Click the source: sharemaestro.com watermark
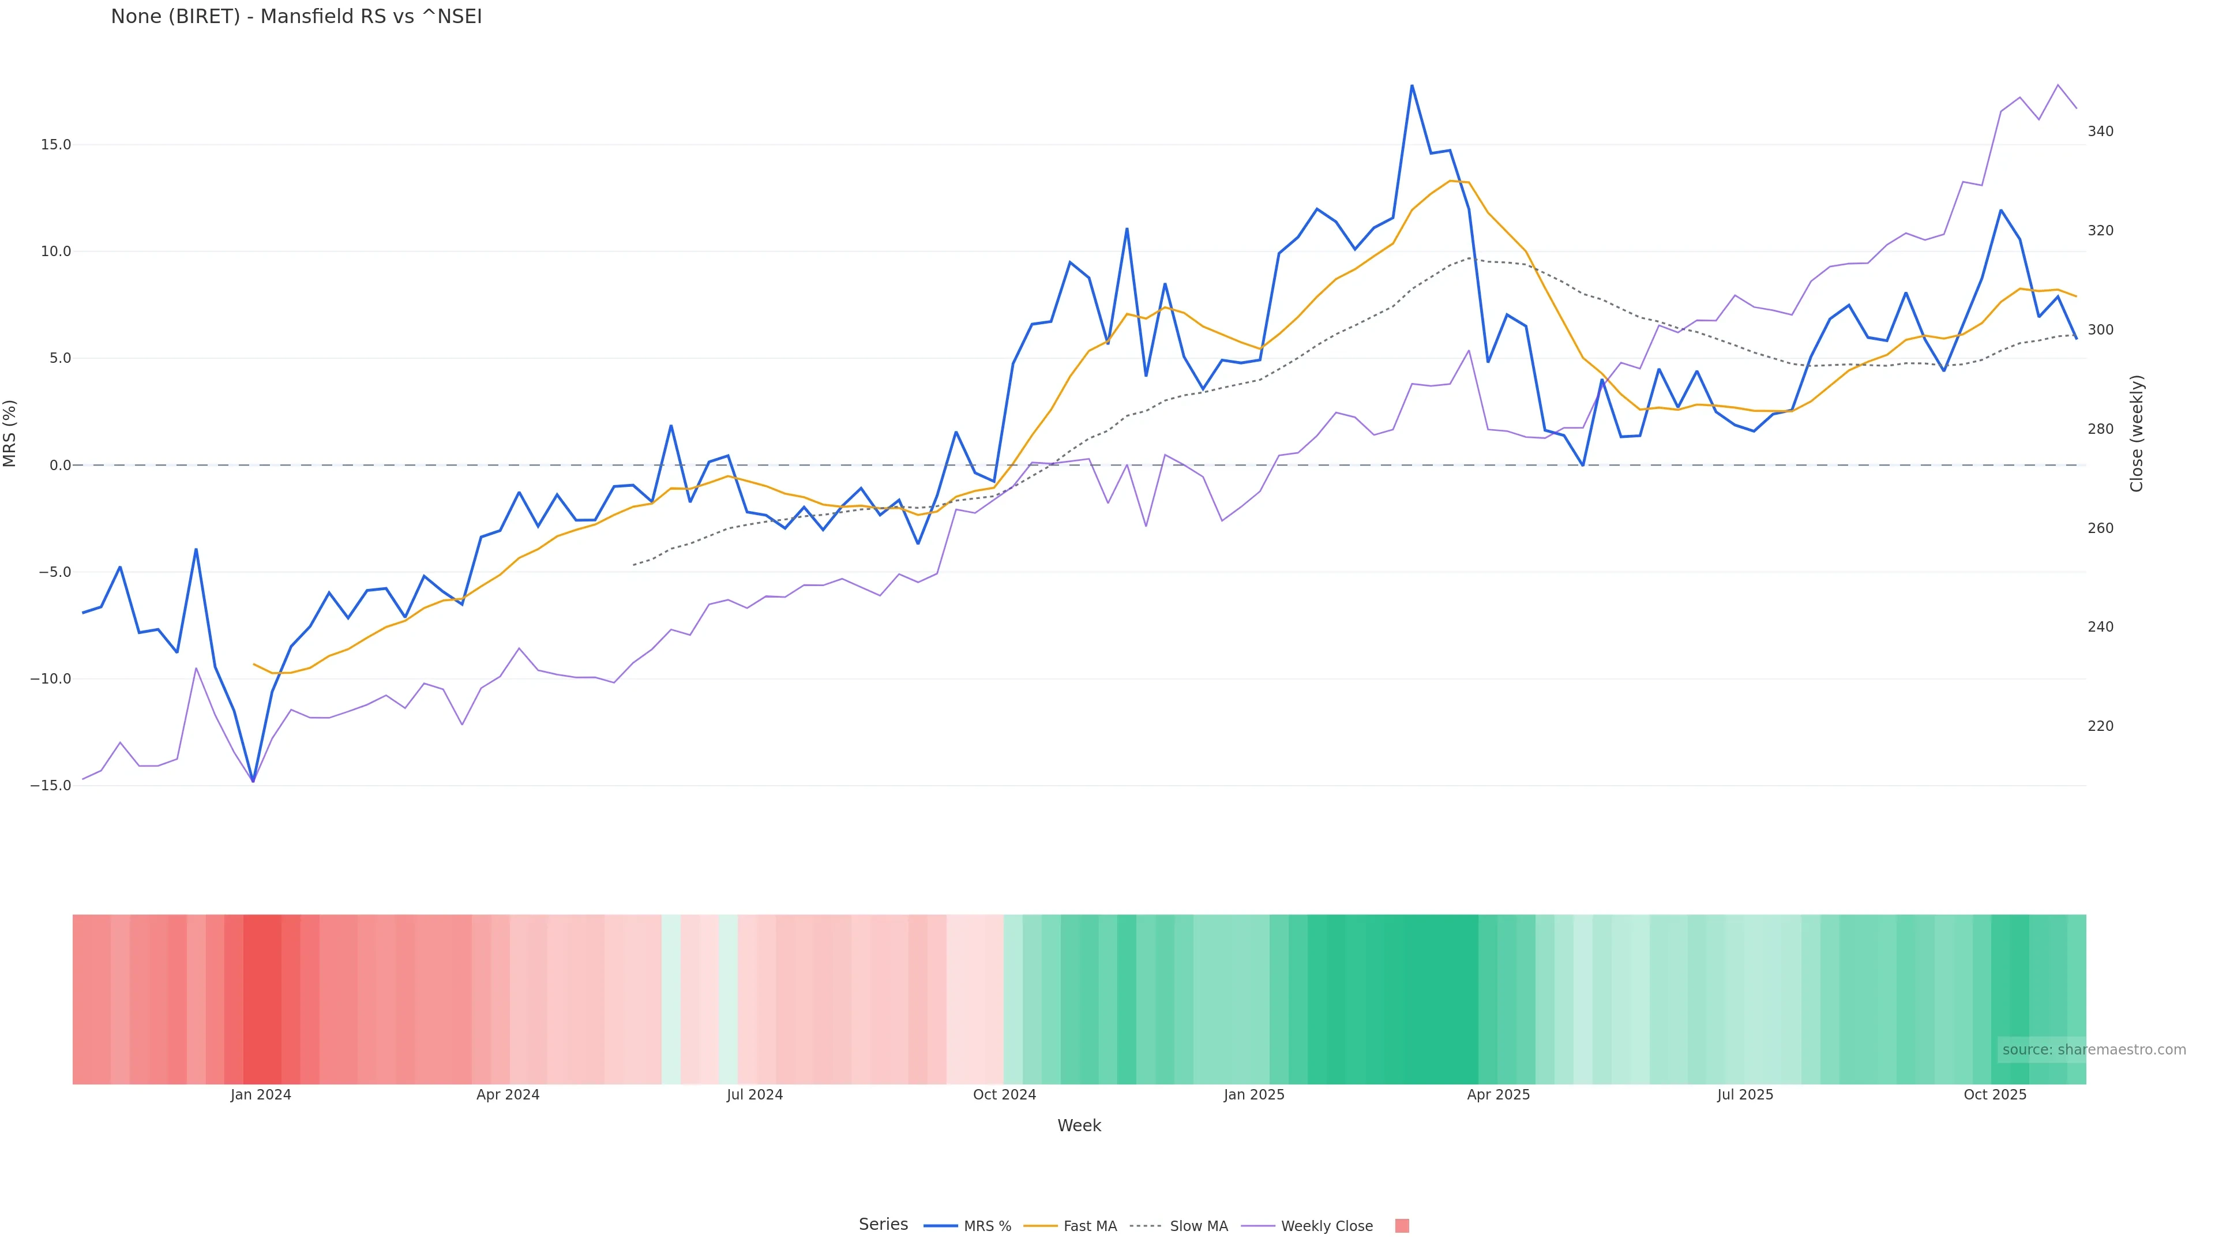The height and width of the screenshot is (1246, 2215). tap(2094, 1050)
